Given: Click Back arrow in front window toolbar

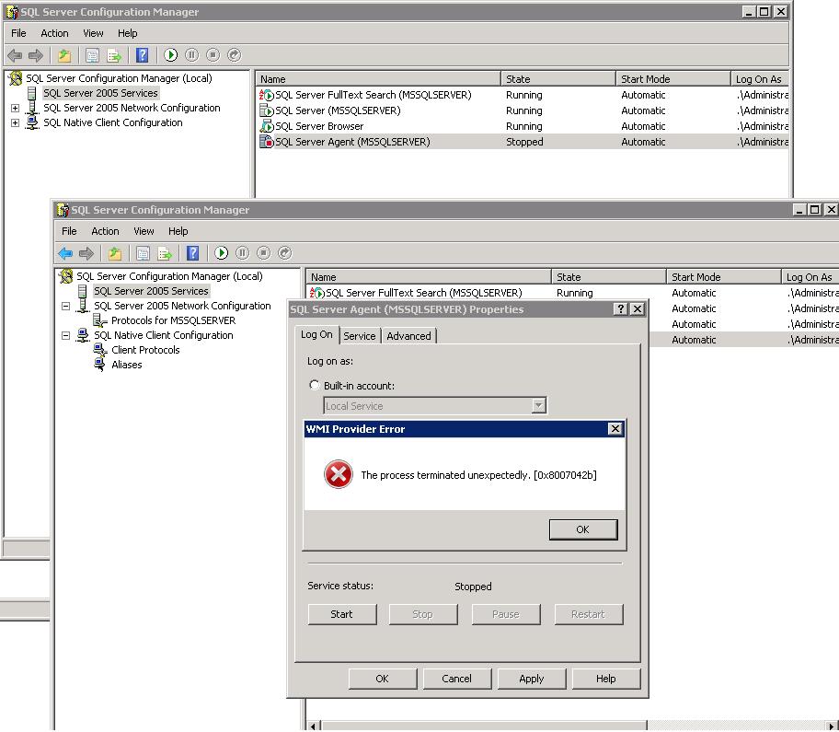Looking at the screenshot, I should pyautogui.click(x=65, y=253).
